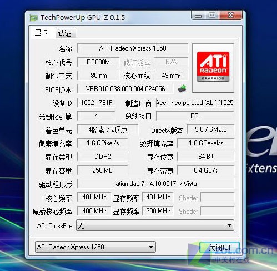This screenshot has width=277, height=271.
Task: Click the TechPowerUp GPU-Z 0.1.5 title text
Action: pos(83,18)
